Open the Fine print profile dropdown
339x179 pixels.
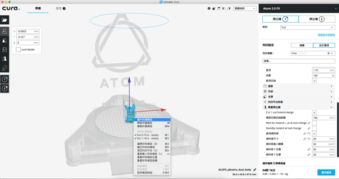pos(313,53)
